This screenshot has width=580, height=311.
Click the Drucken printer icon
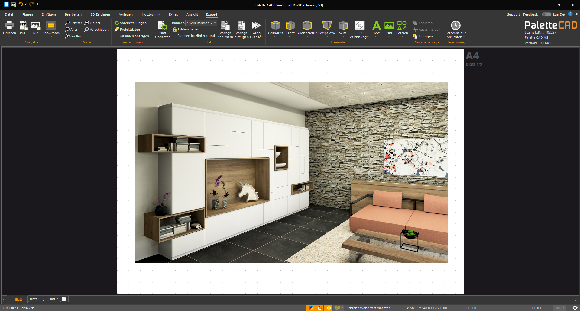(9, 25)
